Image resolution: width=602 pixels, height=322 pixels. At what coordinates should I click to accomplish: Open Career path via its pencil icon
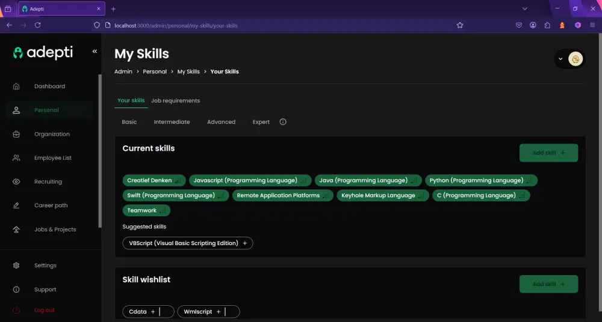(16, 205)
